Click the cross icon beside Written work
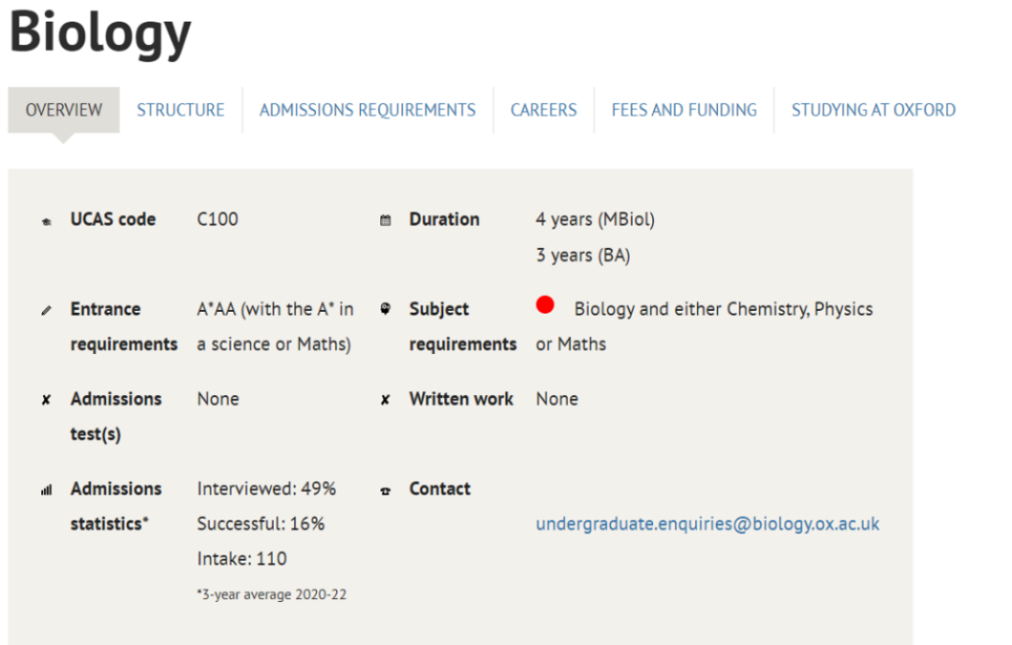 [x=385, y=400]
